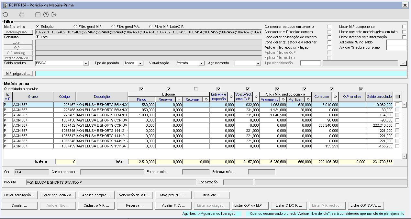411x219 pixels.
Task: Expand the Visualização Retrato dropdown
Action: click(x=202, y=63)
